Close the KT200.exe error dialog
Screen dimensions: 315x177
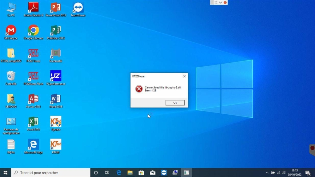tap(184, 76)
